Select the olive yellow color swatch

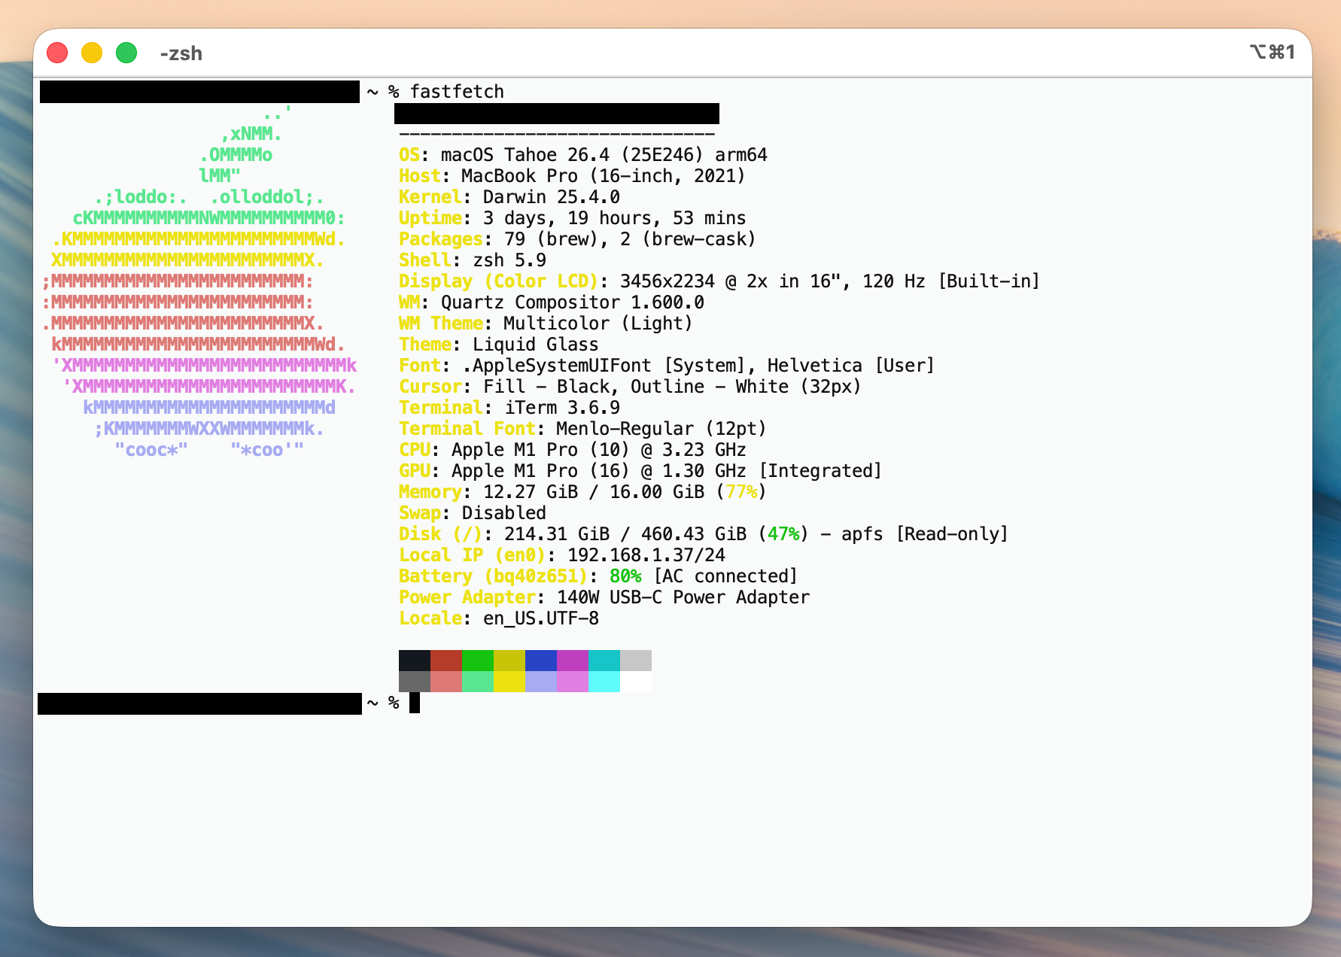pos(509,661)
